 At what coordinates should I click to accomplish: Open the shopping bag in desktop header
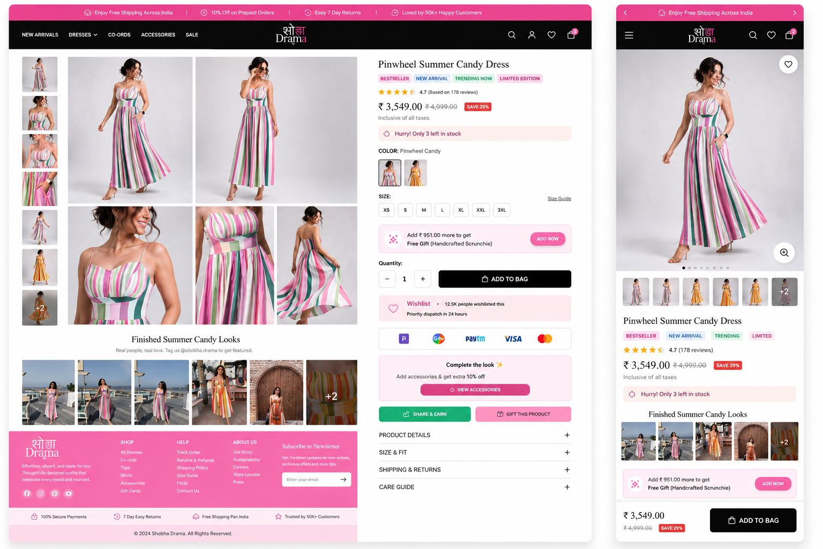571,35
